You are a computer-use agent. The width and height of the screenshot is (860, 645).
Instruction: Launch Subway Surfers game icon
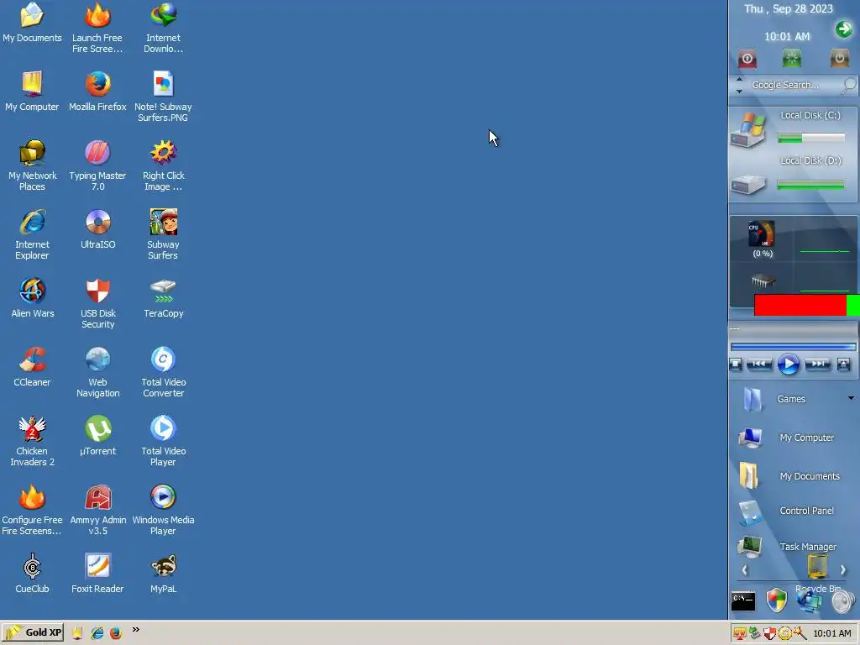pos(163,234)
